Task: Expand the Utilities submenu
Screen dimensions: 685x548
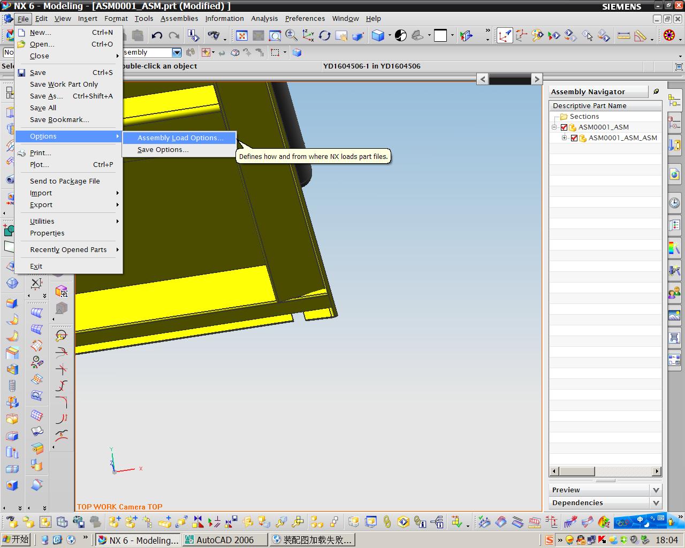Action: coord(68,221)
